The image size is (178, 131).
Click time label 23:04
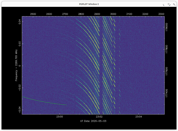[x=139, y=117]
